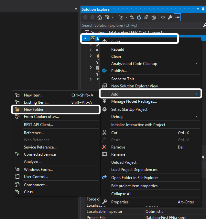Click User Control...
The image size is (206, 219).
point(56,177)
